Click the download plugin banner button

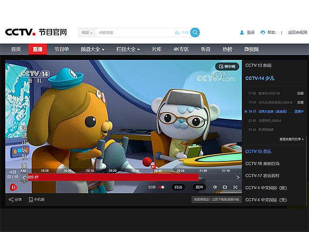tap(216, 200)
